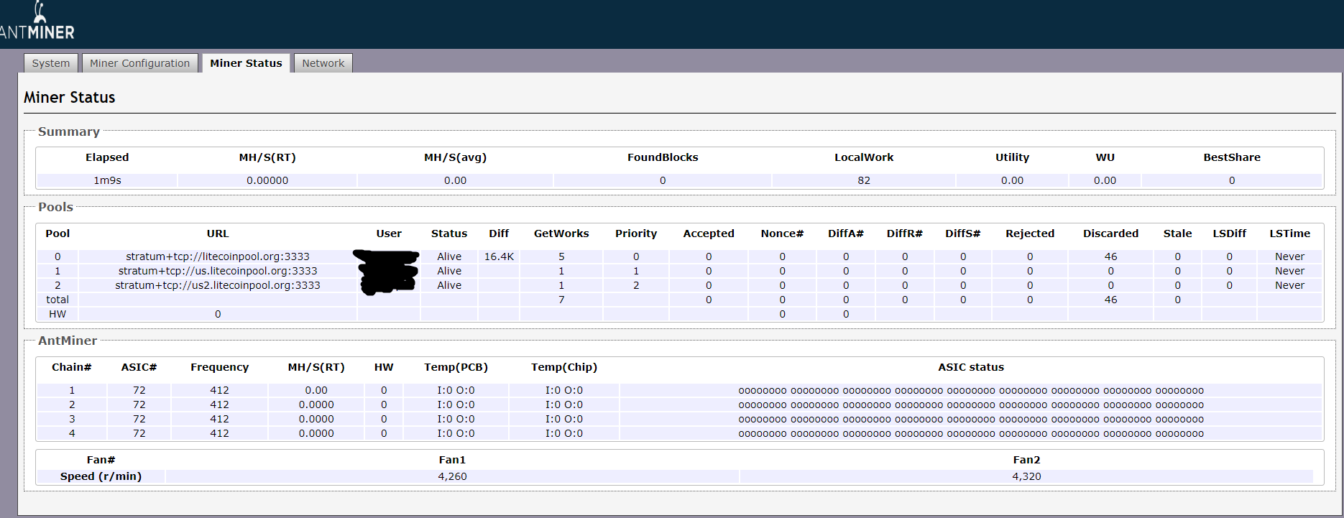Click the Speed (r/min) row label

click(101, 476)
